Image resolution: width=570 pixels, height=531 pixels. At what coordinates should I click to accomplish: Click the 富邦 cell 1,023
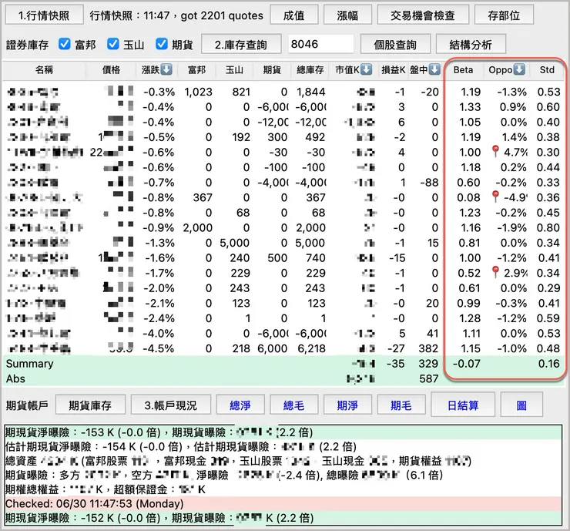198,92
